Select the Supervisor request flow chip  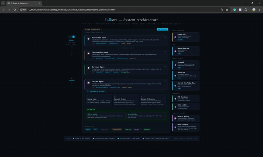[x=104, y=129]
